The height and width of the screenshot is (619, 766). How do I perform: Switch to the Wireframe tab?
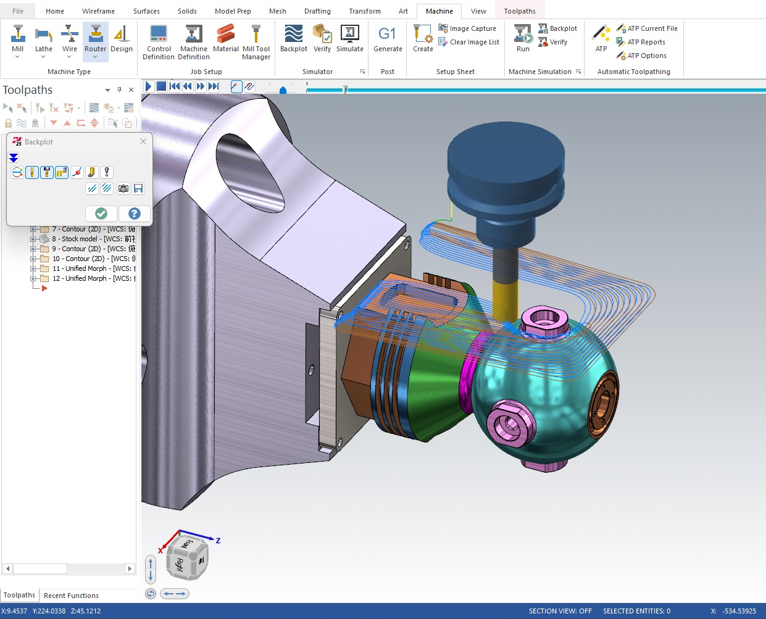click(x=99, y=11)
